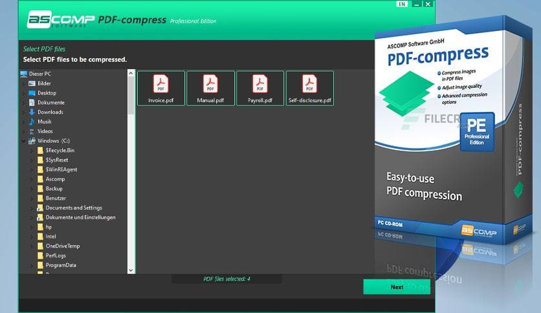Click the Self-disclosure.pdf file icon

pos(310,84)
